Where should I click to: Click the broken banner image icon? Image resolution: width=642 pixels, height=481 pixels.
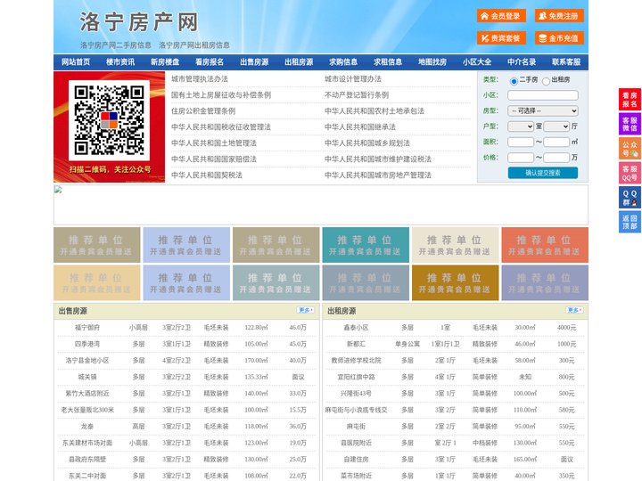click(x=58, y=190)
